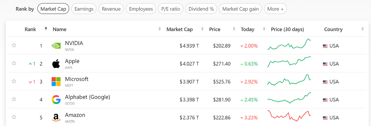
Task: Favorite Apple with the star icon
Action: click(x=14, y=63)
